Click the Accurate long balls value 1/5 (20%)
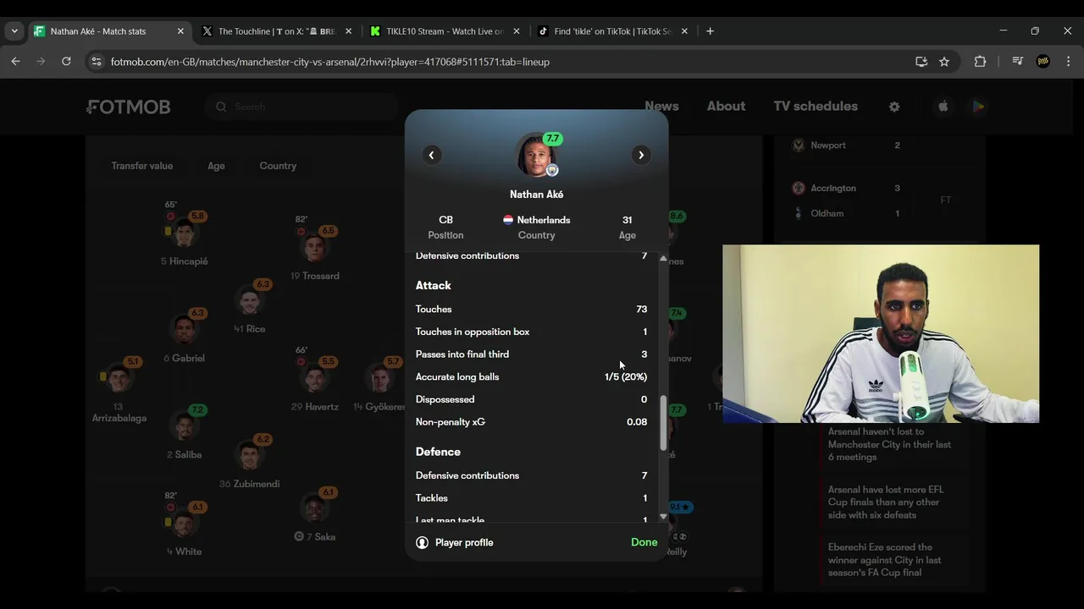This screenshot has width=1084, height=609. tap(626, 377)
